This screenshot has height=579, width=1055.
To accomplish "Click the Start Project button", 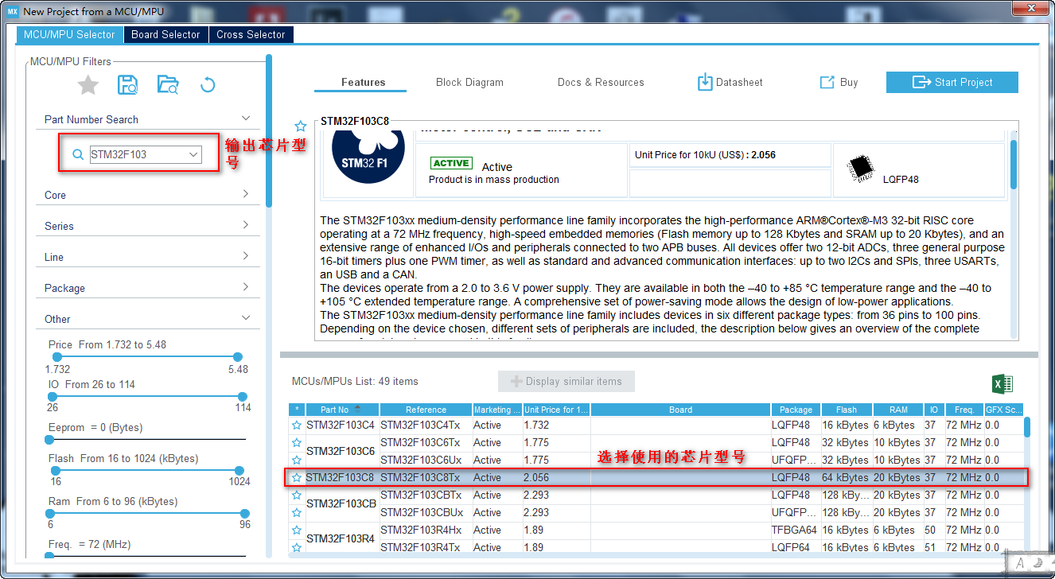I will click(952, 82).
